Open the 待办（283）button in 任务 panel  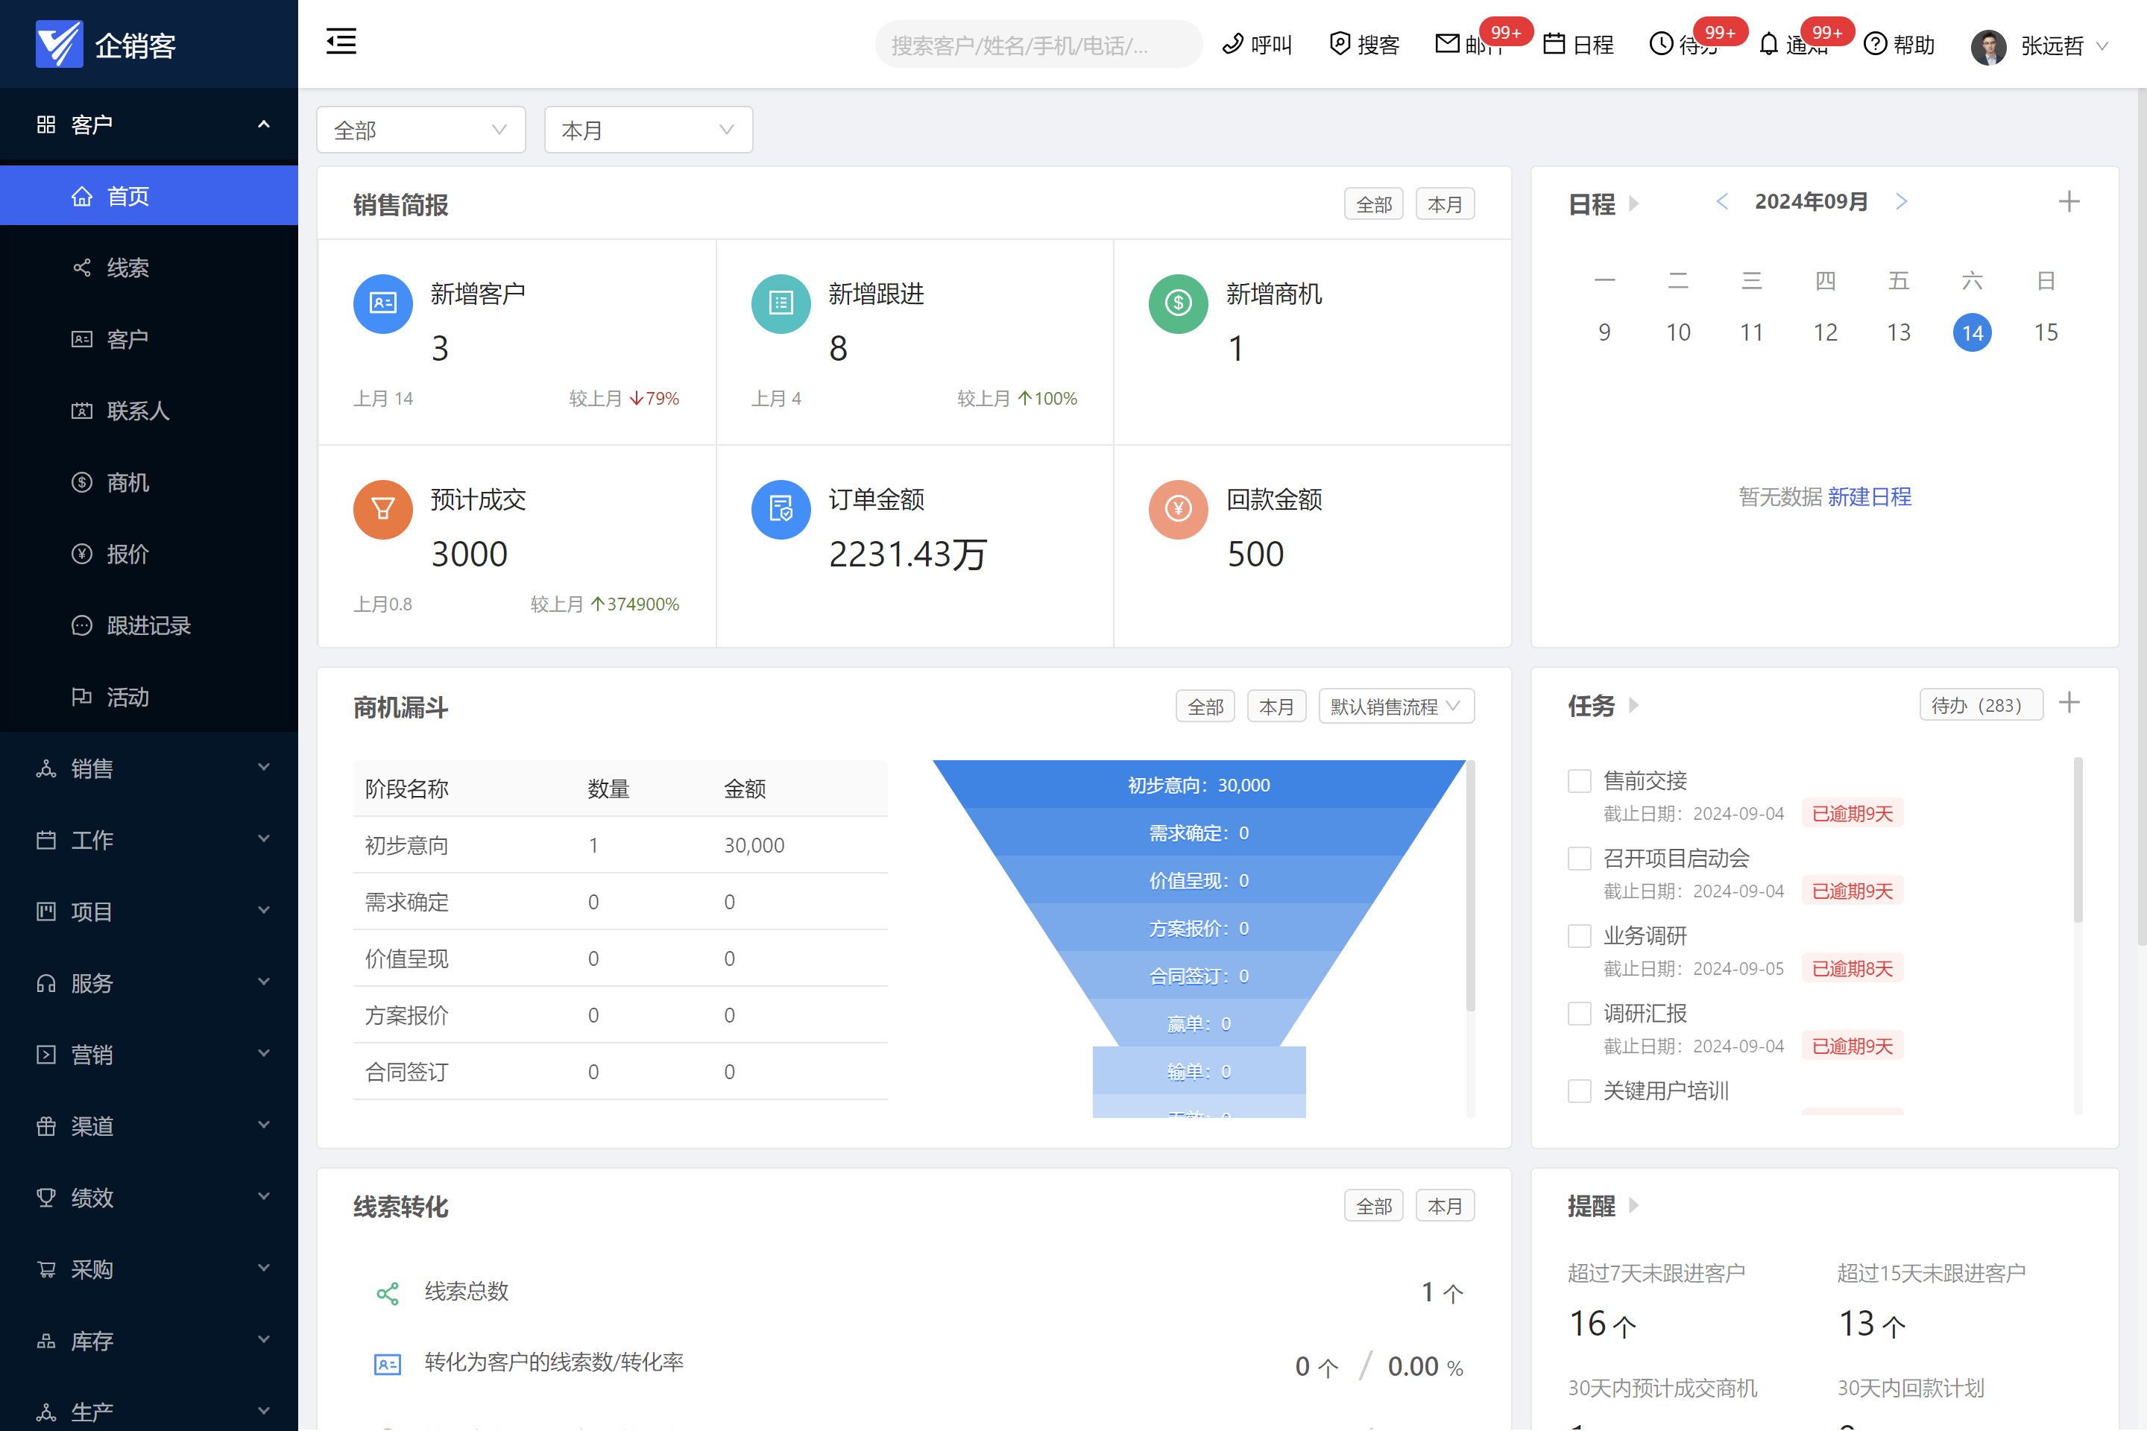[x=1981, y=704]
